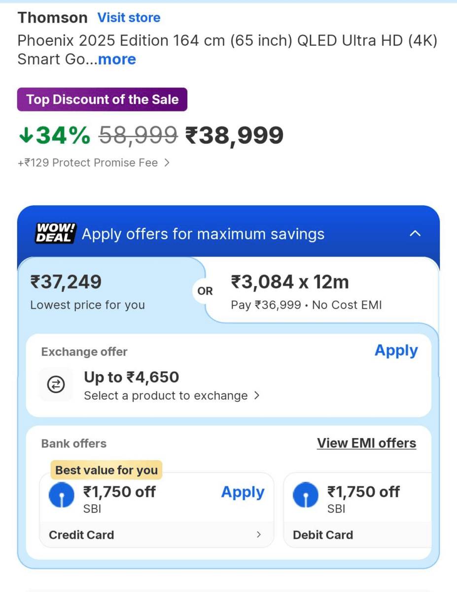Apply the SBI Credit Card offer
This screenshot has height=592, width=457.
point(243,492)
